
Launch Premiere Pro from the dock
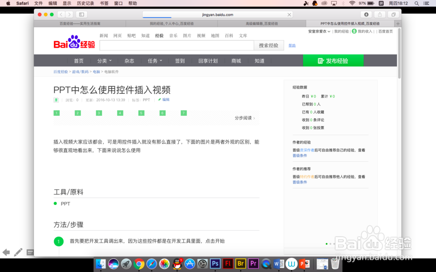click(x=253, y=264)
